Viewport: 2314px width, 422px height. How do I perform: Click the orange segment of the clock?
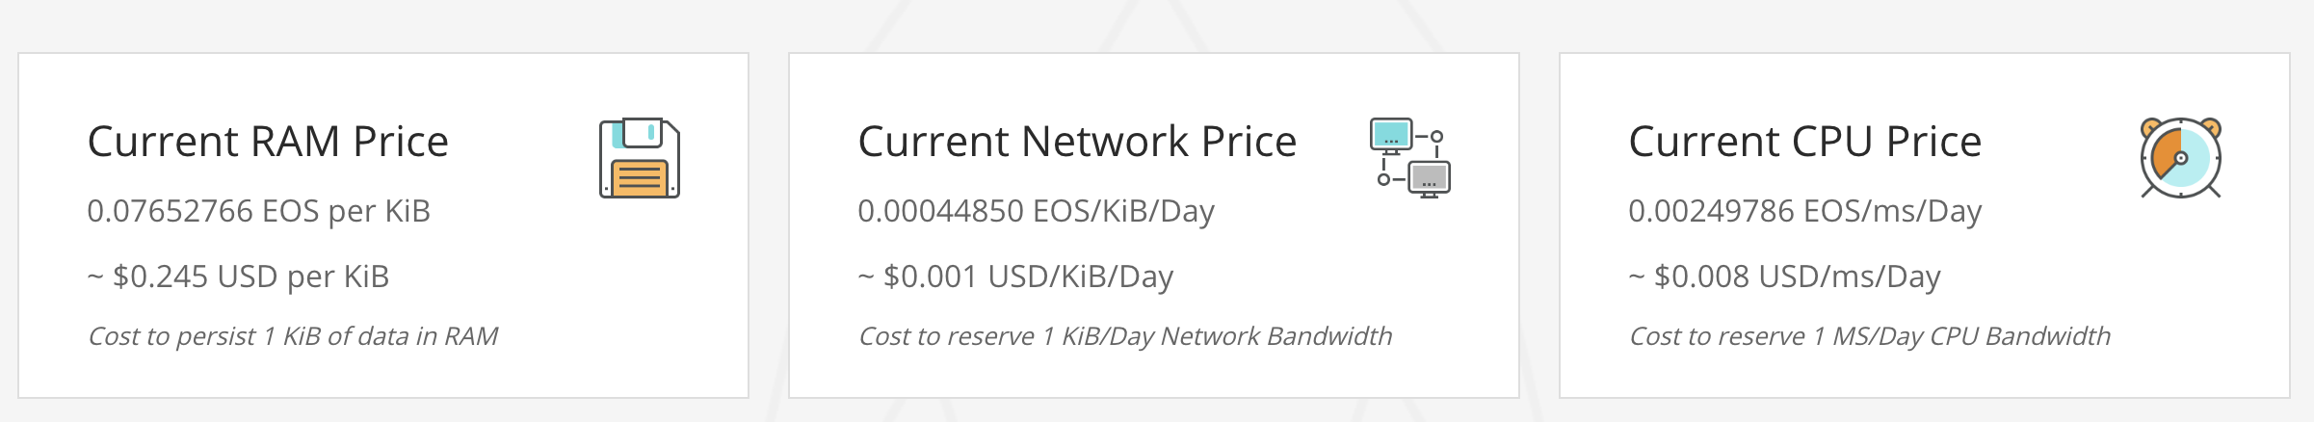pos(2168,154)
